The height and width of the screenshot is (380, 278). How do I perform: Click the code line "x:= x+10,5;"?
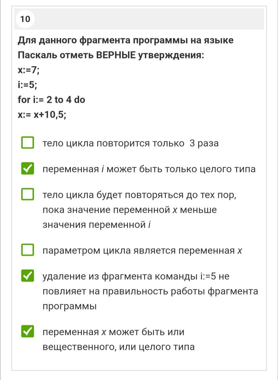pos(42,115)
